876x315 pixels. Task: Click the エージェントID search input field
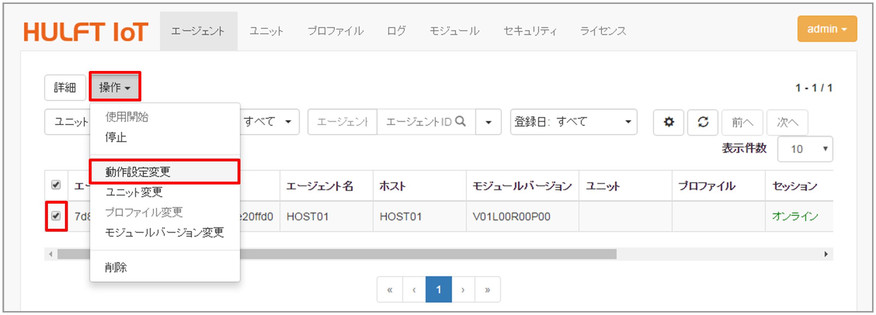coord(419,122)
